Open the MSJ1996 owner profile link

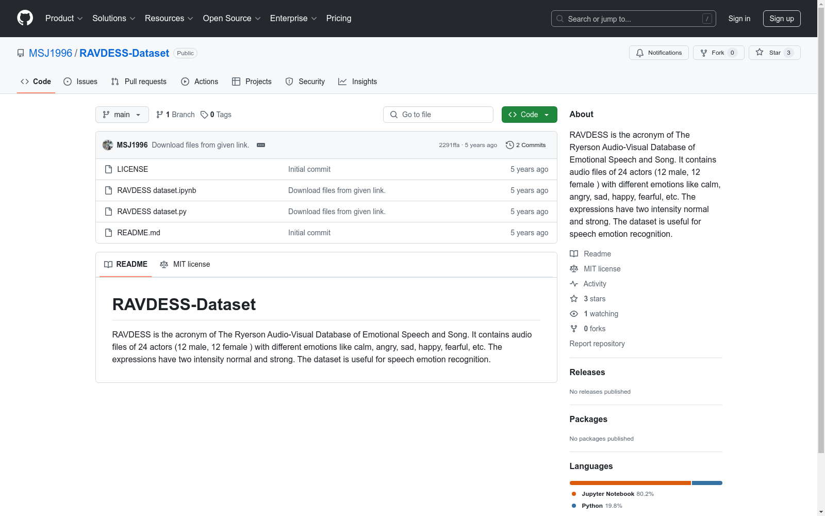tap(51, 53)
